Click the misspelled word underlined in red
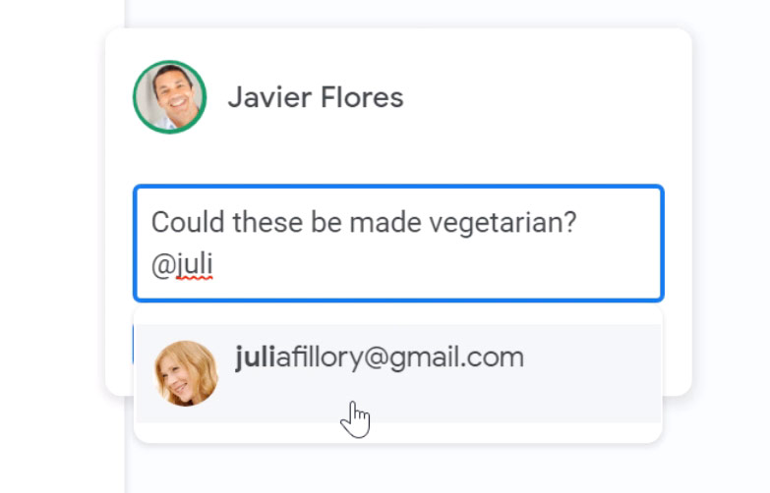The image size is (770, 493). [194, 264]
